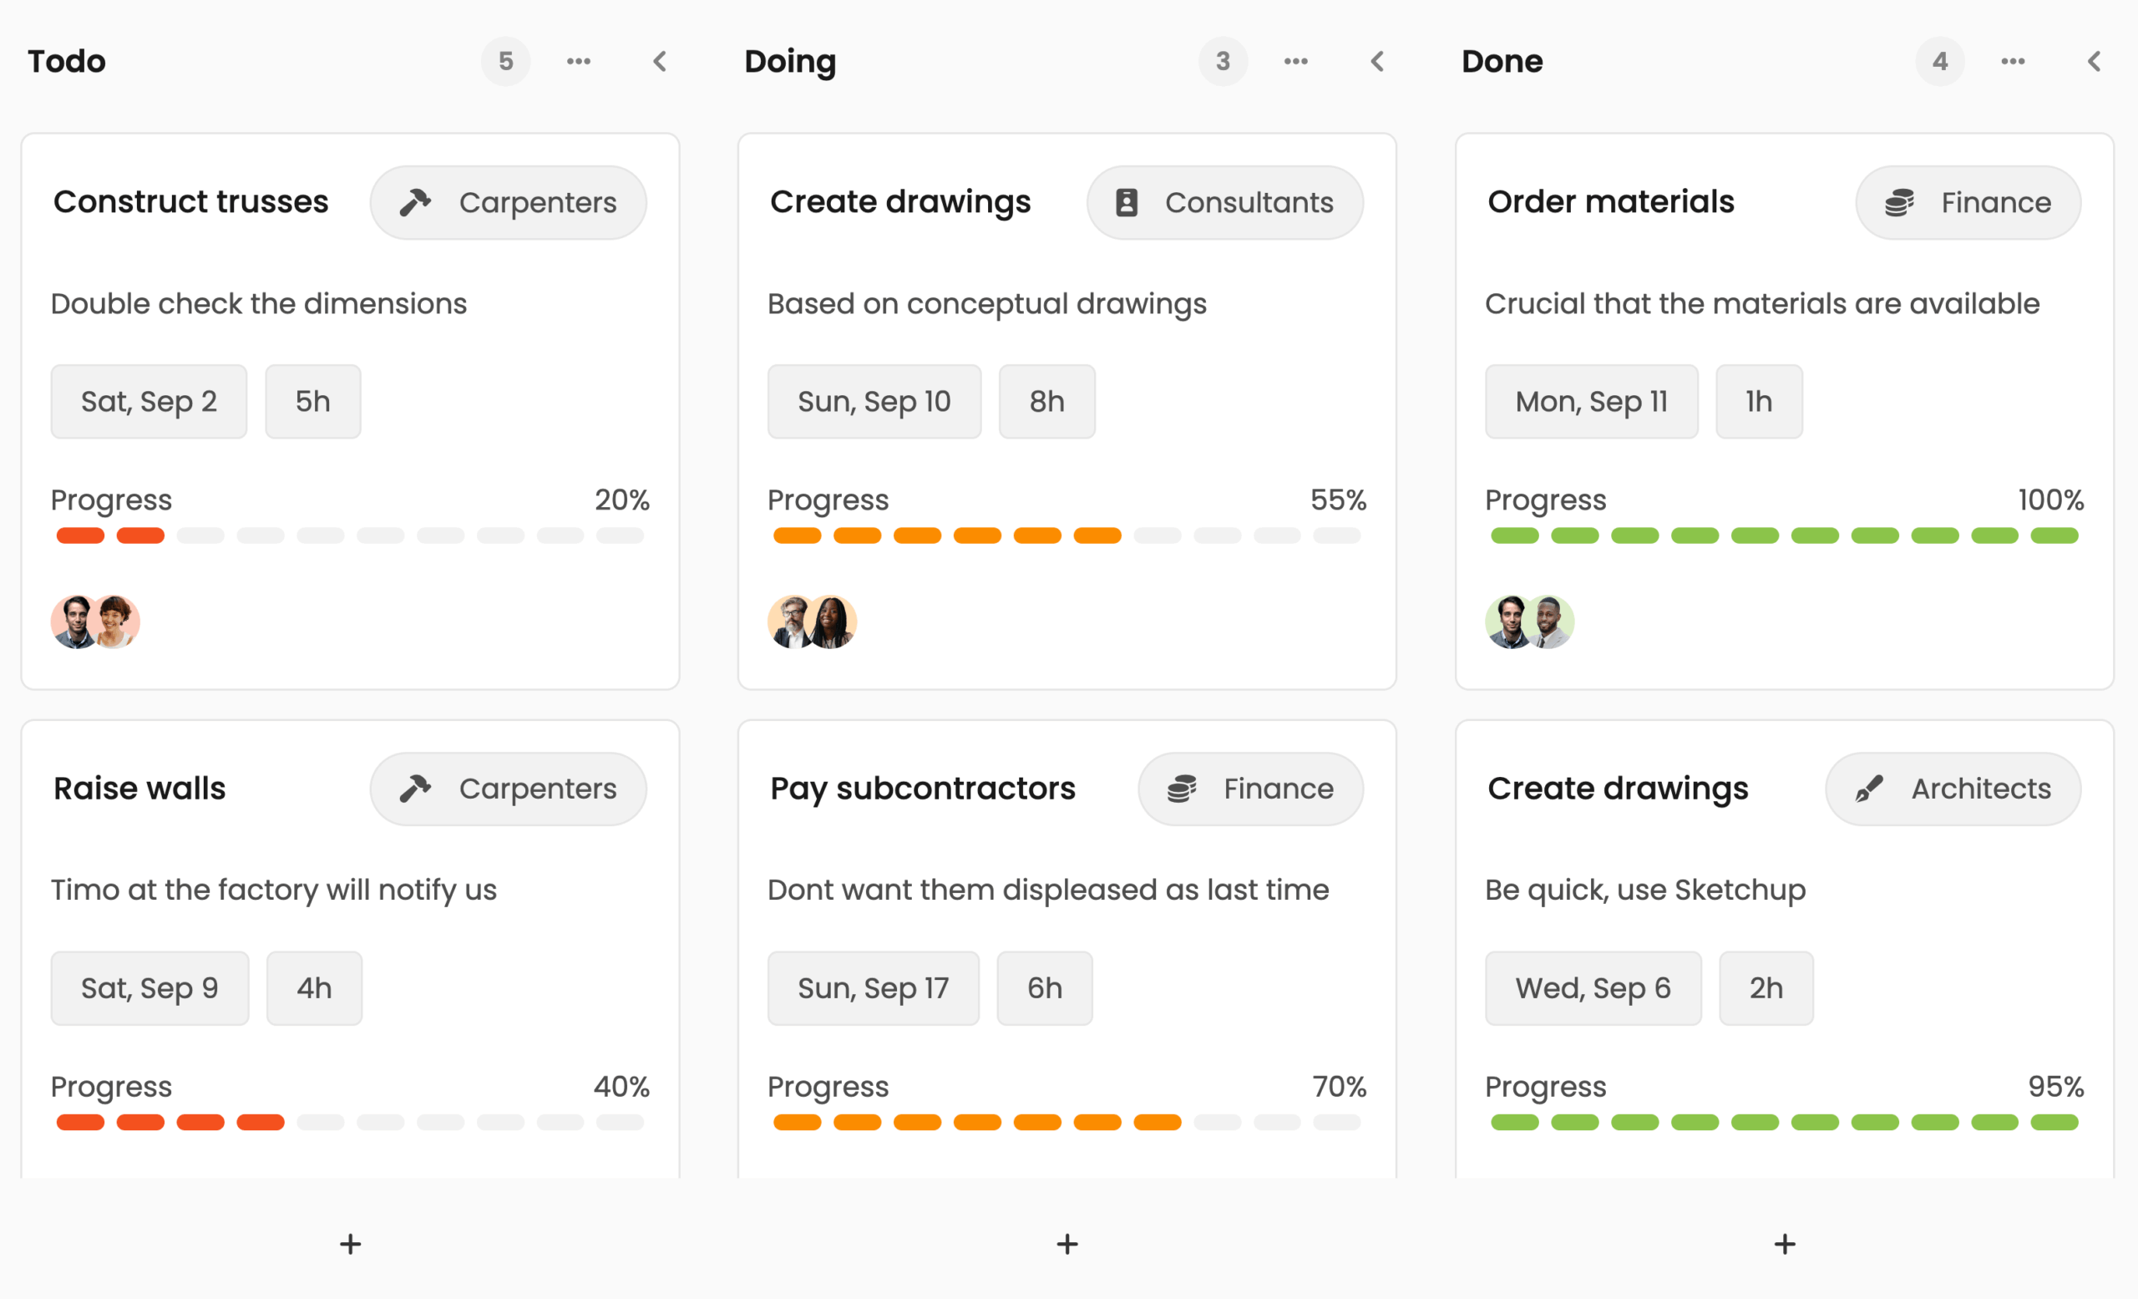
Task: Add a card with Done plus icon
Action: [x=1784, y=1244]
